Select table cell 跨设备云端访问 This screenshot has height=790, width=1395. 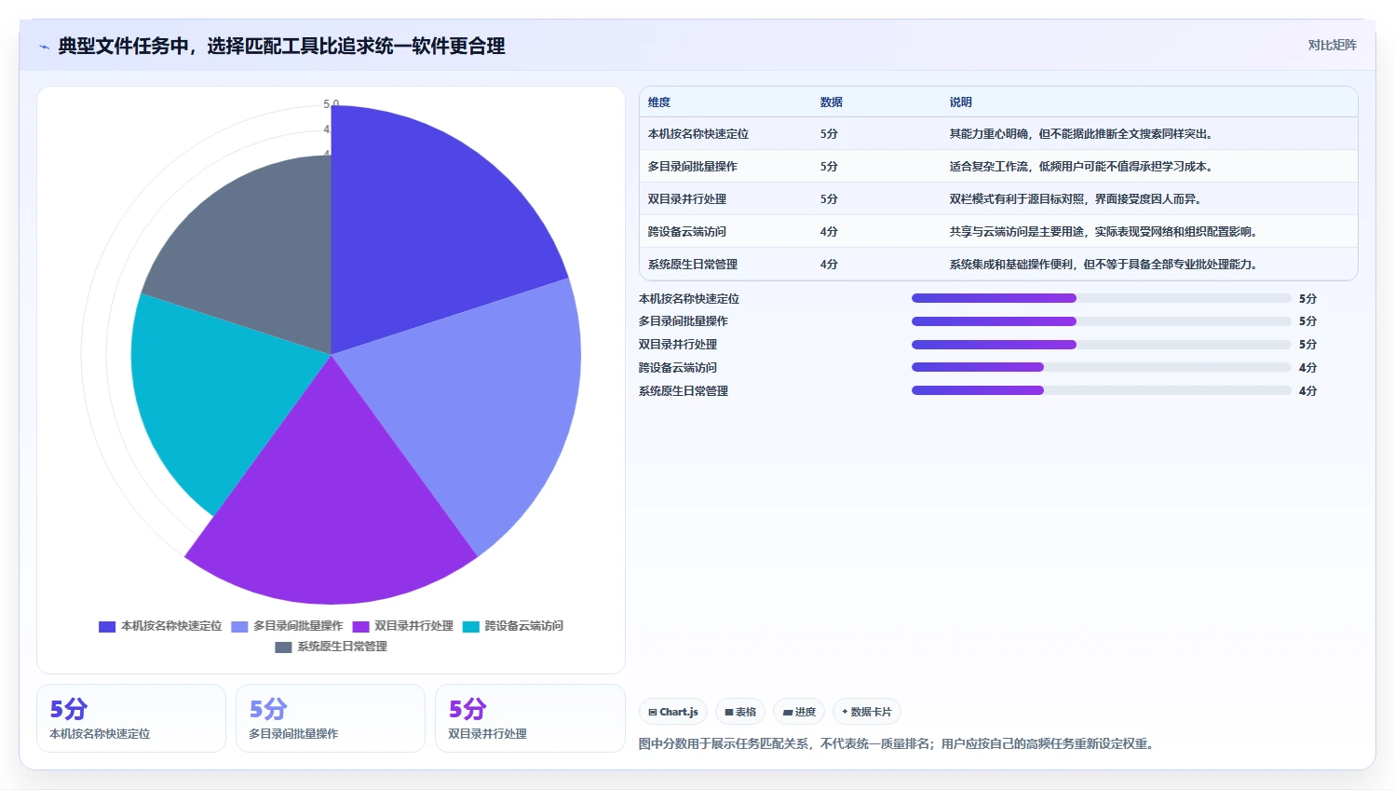(687, 232)
